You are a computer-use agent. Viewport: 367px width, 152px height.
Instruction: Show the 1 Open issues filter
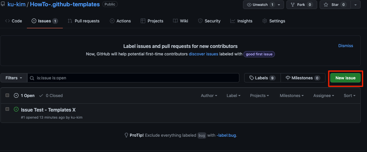[x=24, y=95]
